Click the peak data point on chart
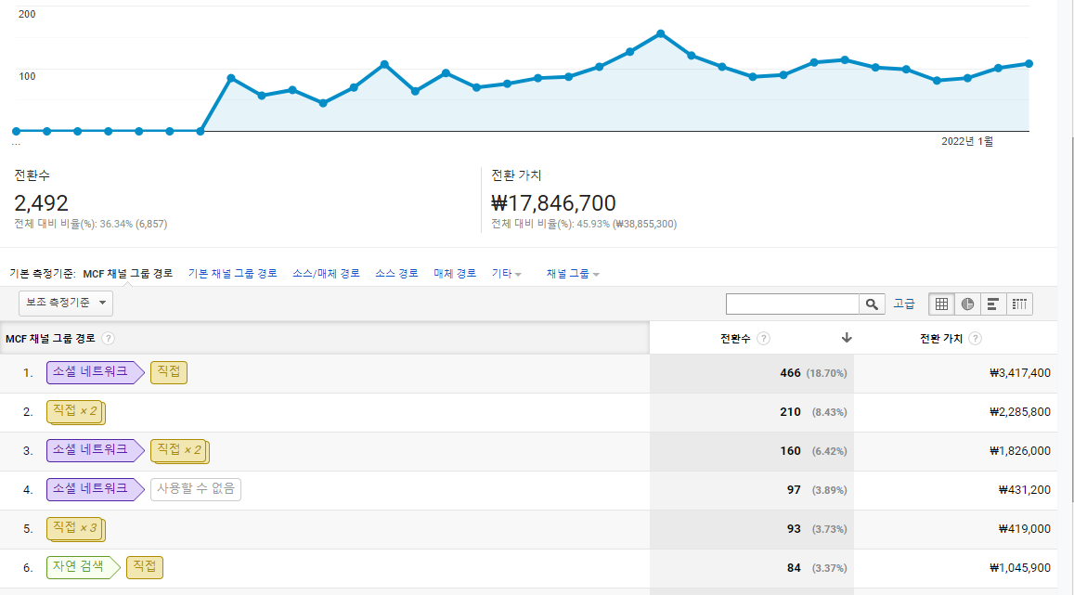Viewport: 1074px width, 595px height. pyautogui.click(x=661, y=33)
